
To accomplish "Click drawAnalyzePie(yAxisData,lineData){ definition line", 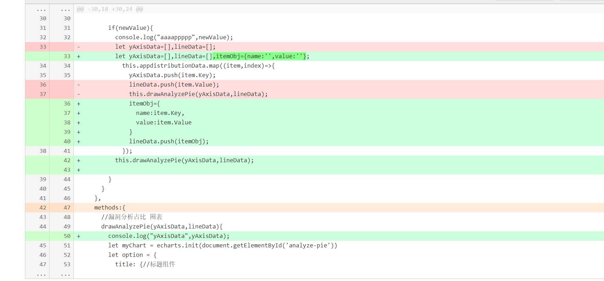I will click(x=162, y=226).
